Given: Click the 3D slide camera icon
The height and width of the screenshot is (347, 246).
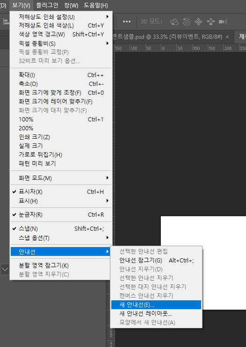Looking at the screenshot, I should [211, 21].
